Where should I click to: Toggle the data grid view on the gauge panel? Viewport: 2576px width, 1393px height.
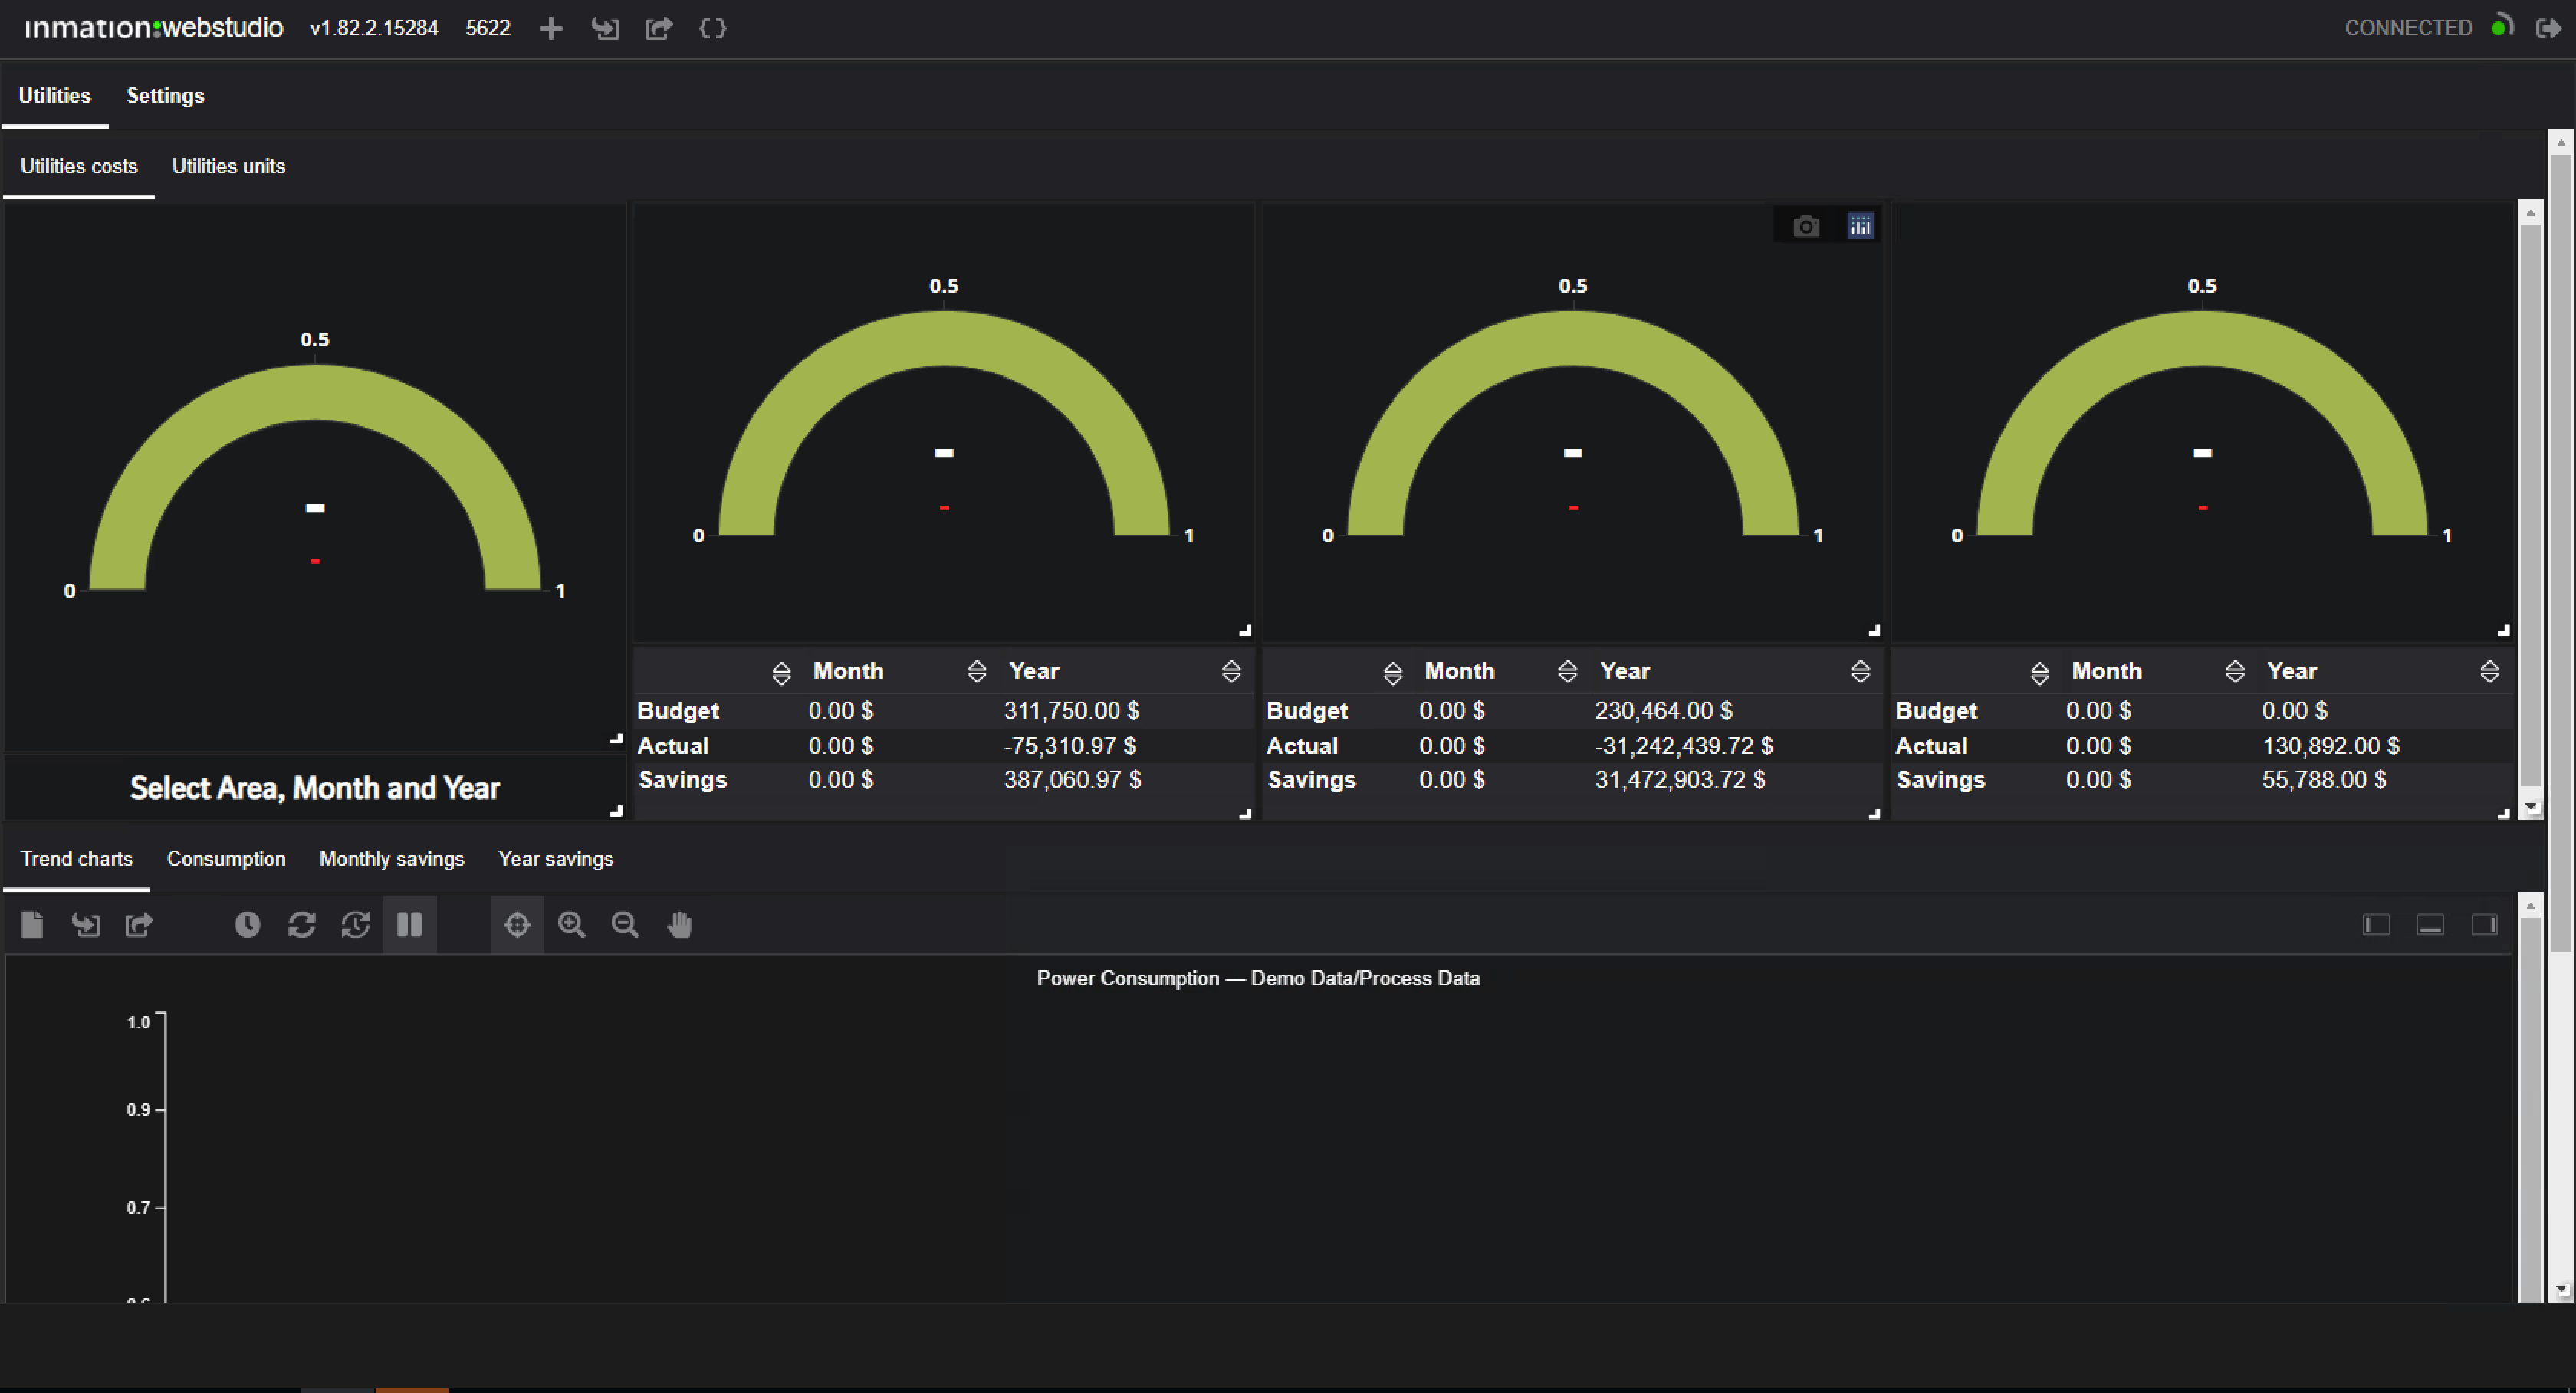pos(1860,225)
